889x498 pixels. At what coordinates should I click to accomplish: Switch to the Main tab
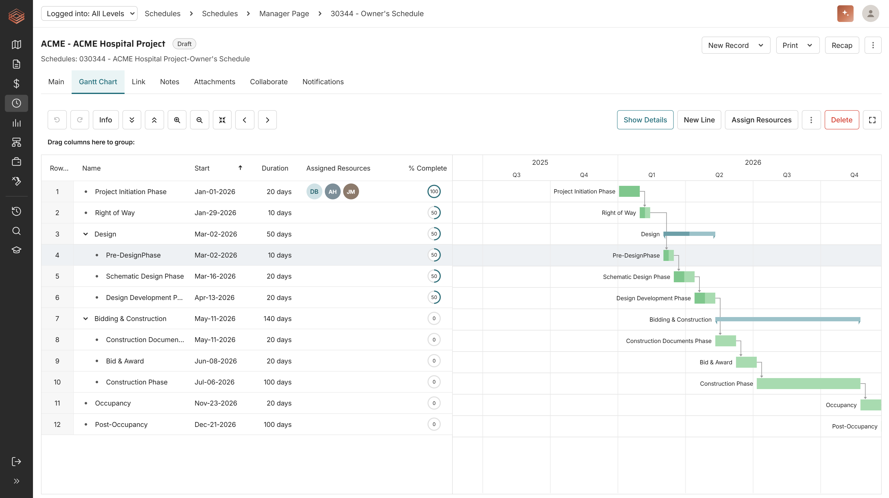point(56,82)
